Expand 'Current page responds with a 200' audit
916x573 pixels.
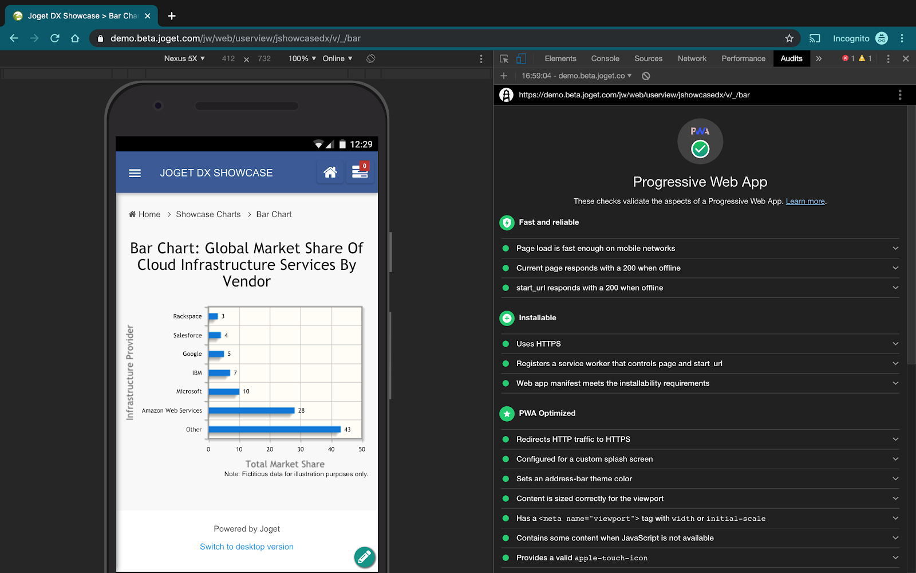coord(700,268)
